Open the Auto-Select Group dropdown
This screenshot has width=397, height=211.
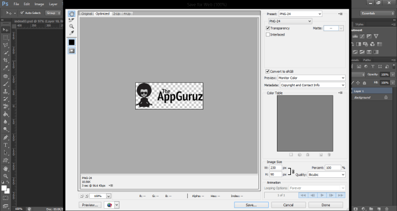pos(53,13)
